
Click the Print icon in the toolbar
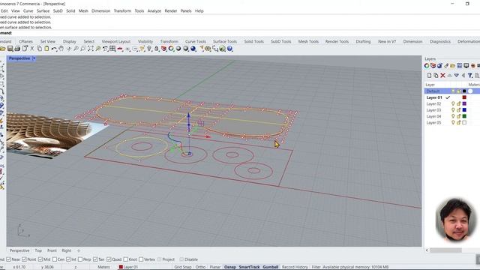click(x=17, y=48)
